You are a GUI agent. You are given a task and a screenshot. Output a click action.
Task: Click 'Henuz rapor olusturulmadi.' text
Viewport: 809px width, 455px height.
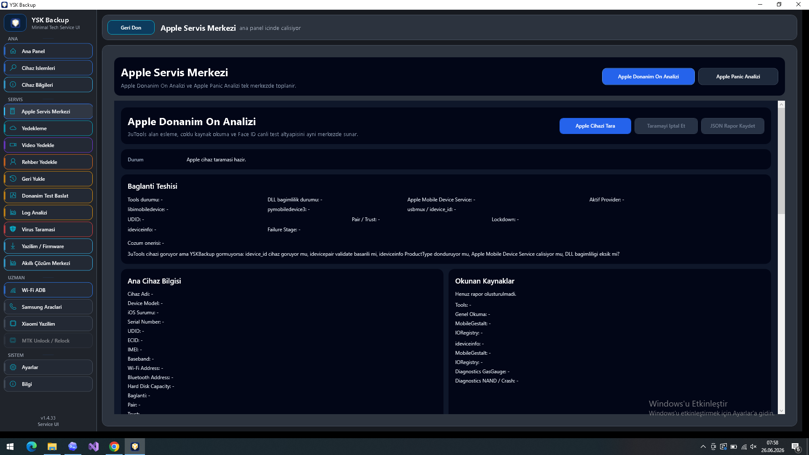pos(485,294)
